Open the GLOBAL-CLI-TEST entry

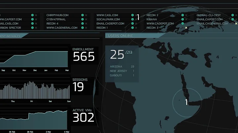pyautogui.click(x=209, y=15)
